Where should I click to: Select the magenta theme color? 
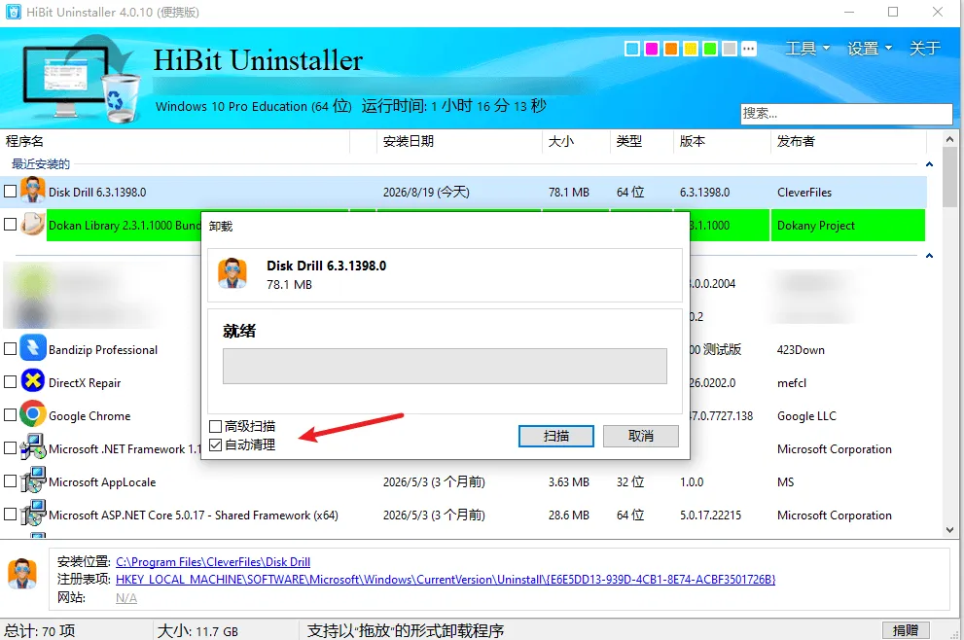[x=652, y=49]
